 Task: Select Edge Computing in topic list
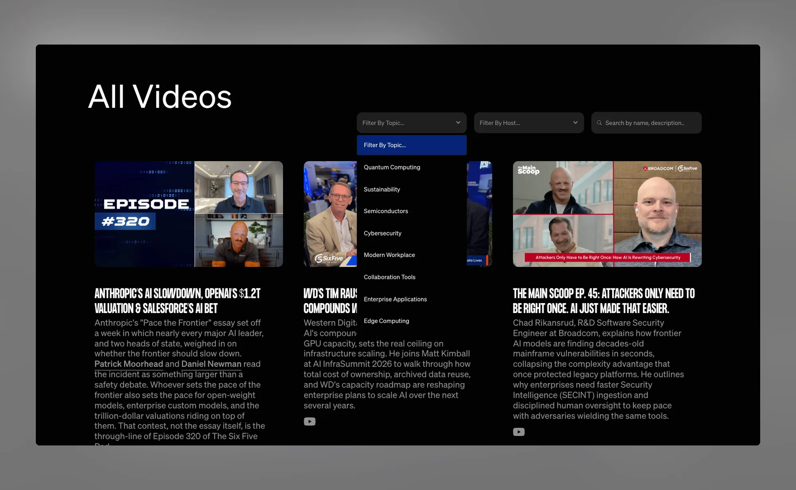coord(412,321)
